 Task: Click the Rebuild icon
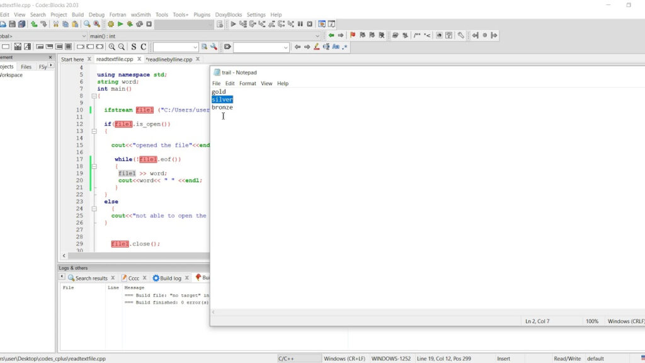139,25
